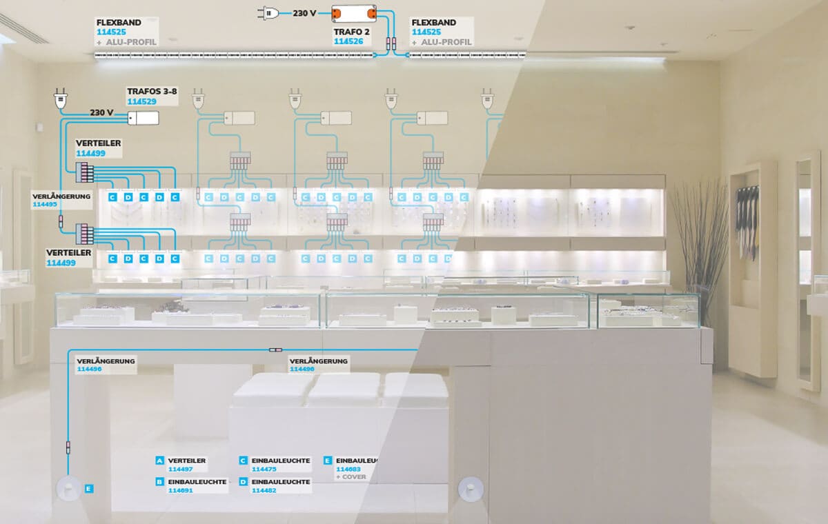The image size is (828, 524).
Task: Open Einbauleuchte 114482 in the legend
Action: tap(264, 490)
